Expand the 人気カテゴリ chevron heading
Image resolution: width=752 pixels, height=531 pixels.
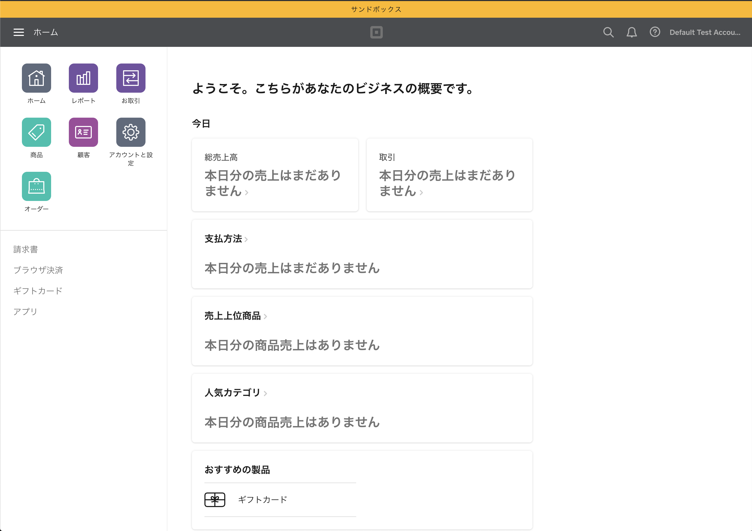point(235,393)
